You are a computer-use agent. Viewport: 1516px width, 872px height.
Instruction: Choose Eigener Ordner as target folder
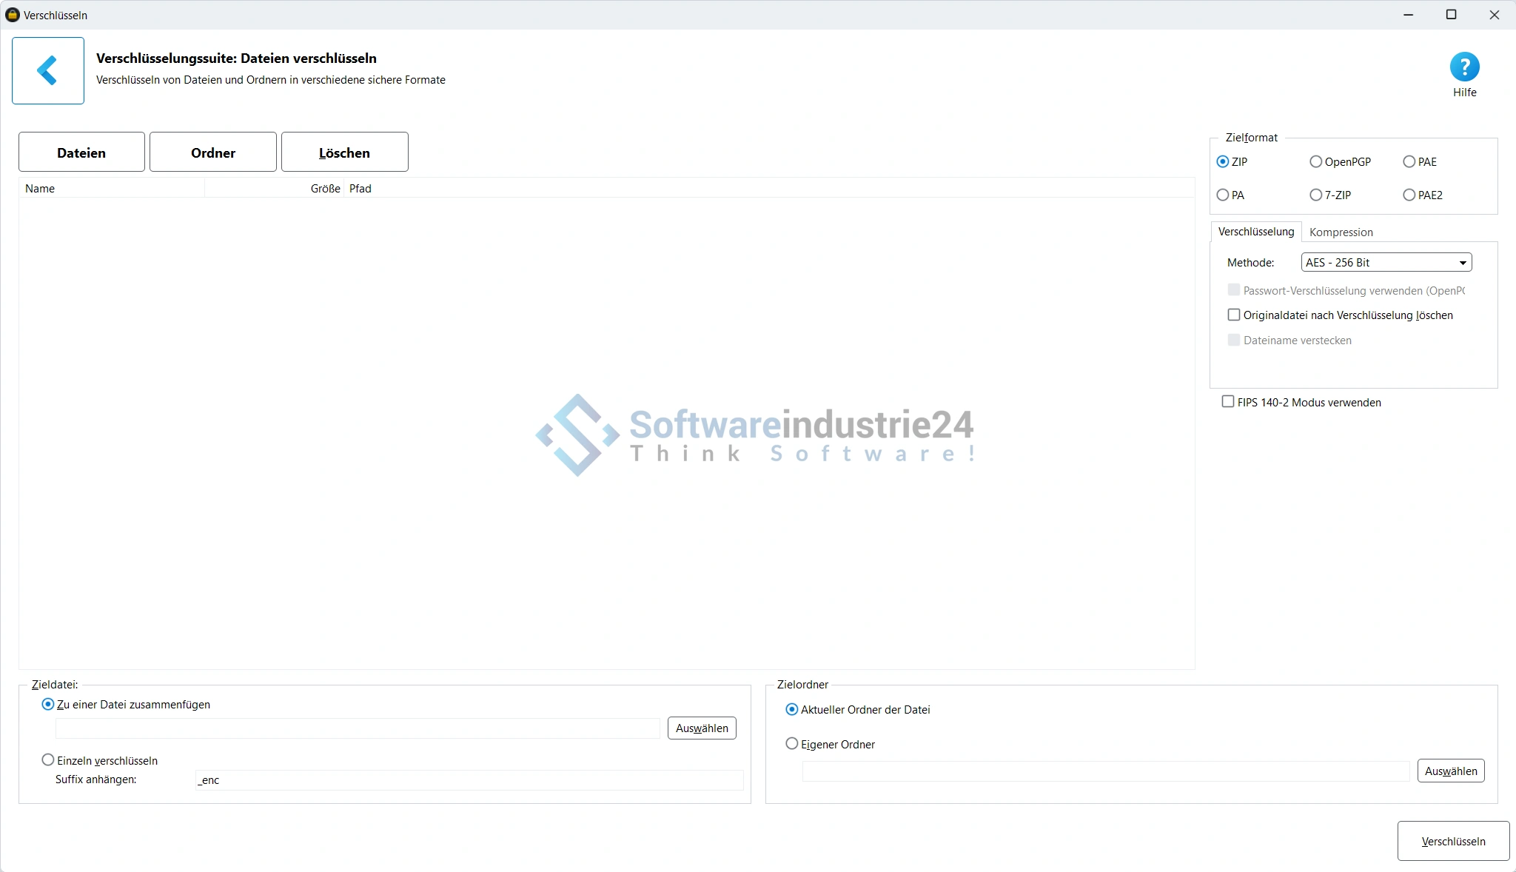[x=792, y=743]
